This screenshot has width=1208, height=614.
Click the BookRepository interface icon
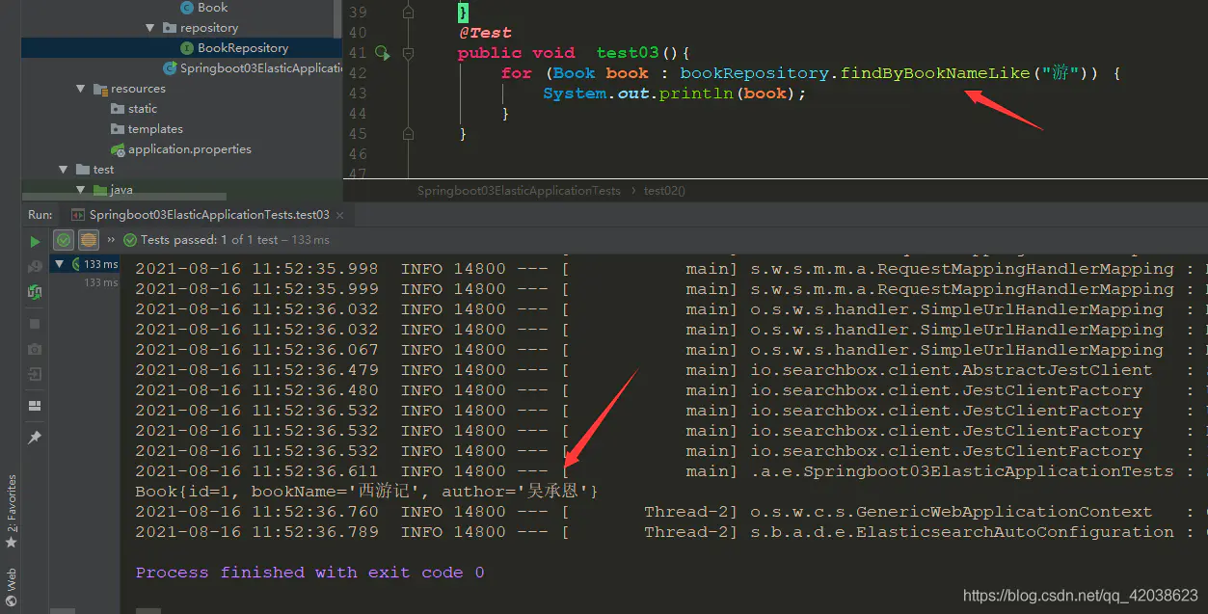point(187,48)
